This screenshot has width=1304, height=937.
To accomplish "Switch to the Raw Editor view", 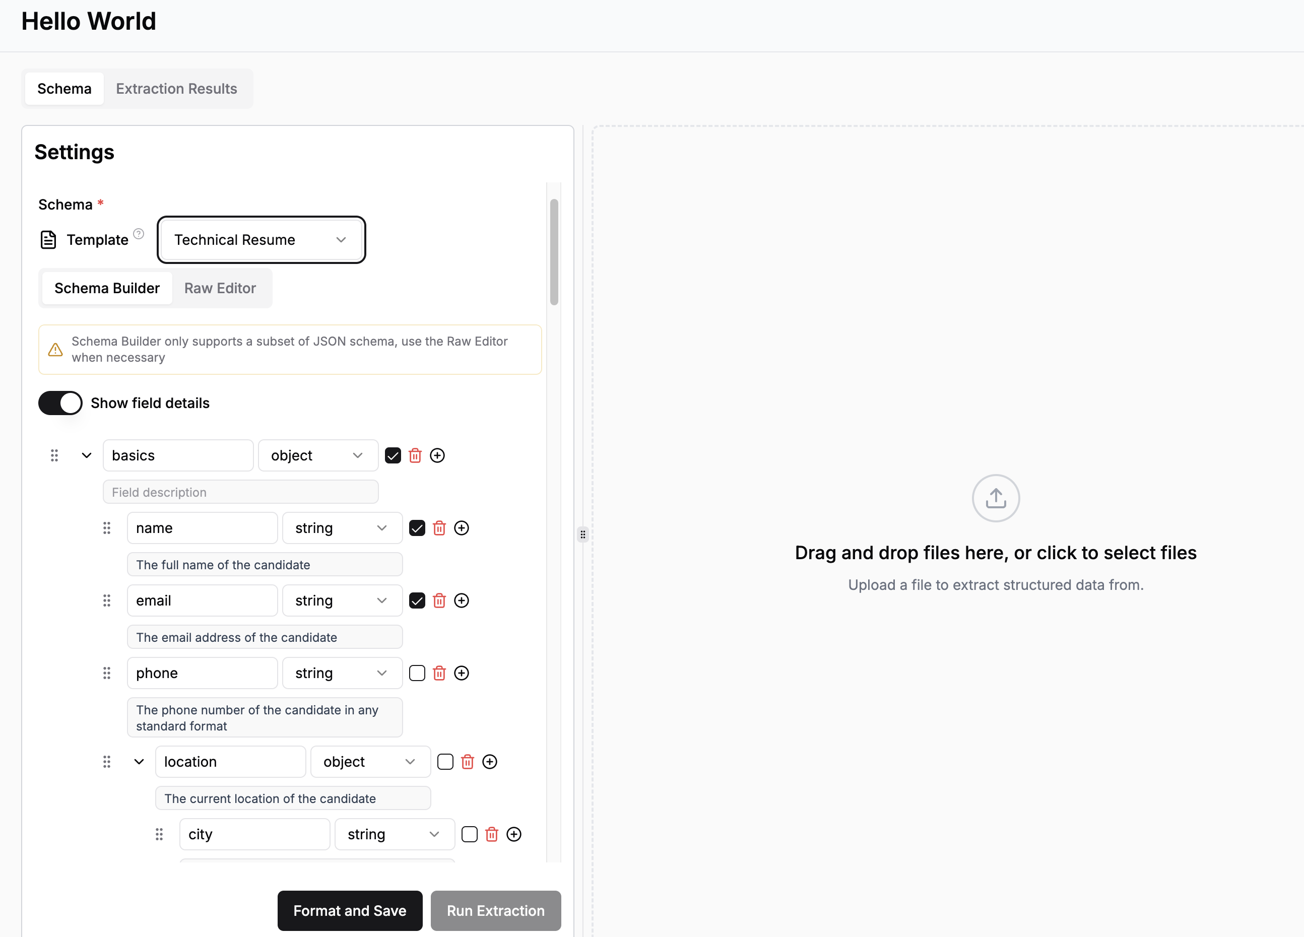I will [220, 288].
